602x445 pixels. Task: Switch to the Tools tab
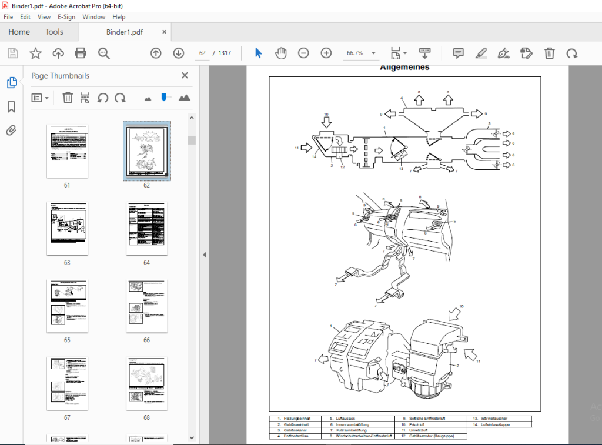pyautogui.click(x=54, y=32)
